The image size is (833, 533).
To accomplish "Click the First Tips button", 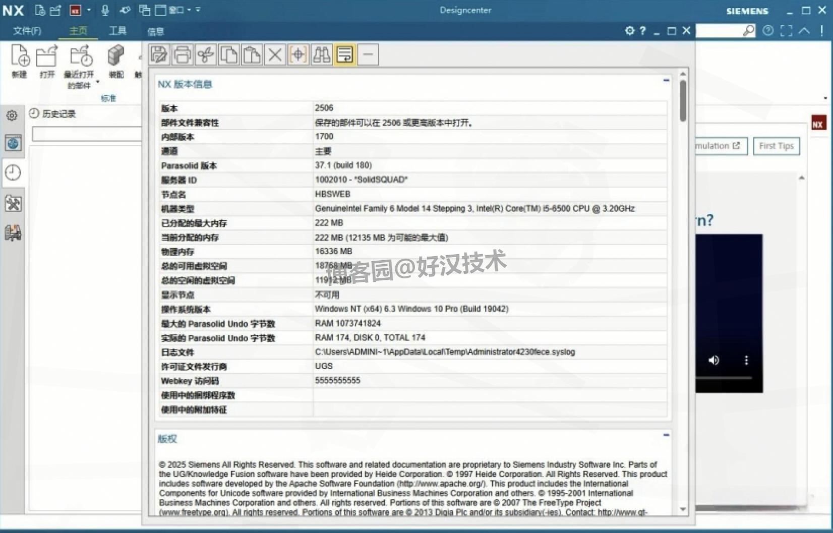I will [776, 146].
